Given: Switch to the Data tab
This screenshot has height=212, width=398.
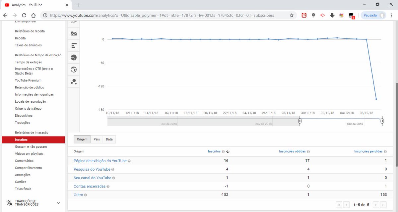Looking at the screenshot, I should [x=109, y=139].
